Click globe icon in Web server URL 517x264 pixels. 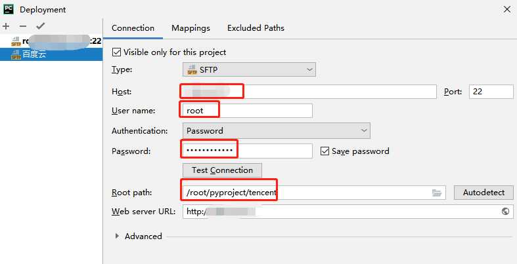tap(505, 212)
